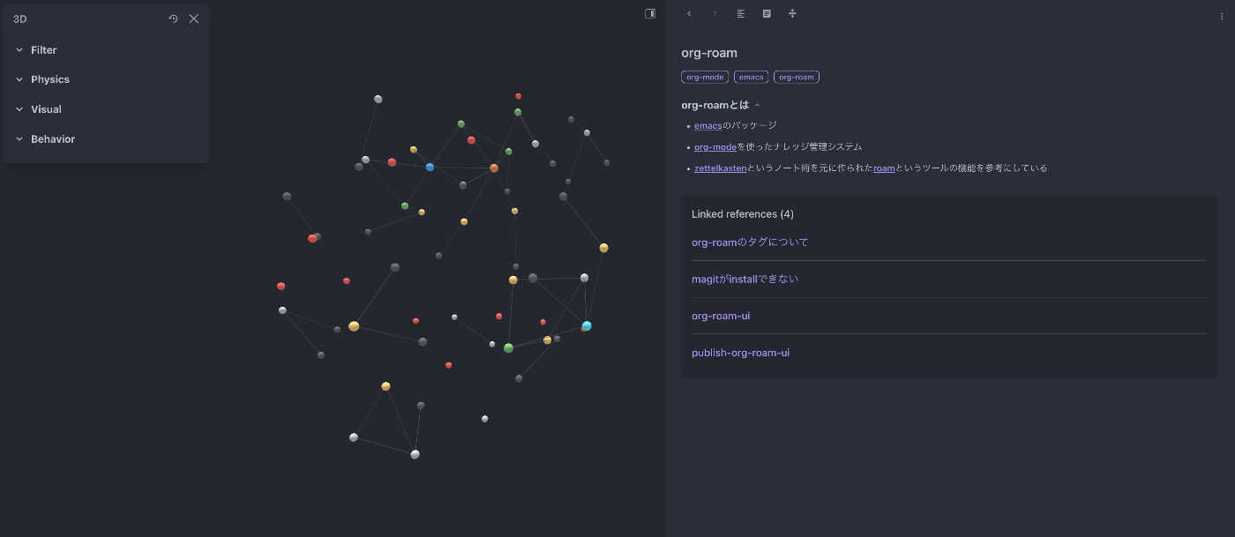
Task: Click the justify text alignment icon
Action: [741, 13]
